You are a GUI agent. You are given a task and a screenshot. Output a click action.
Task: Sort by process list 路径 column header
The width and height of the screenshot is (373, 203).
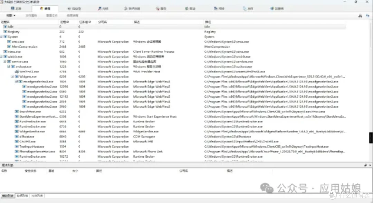click(x=208, y=22)
